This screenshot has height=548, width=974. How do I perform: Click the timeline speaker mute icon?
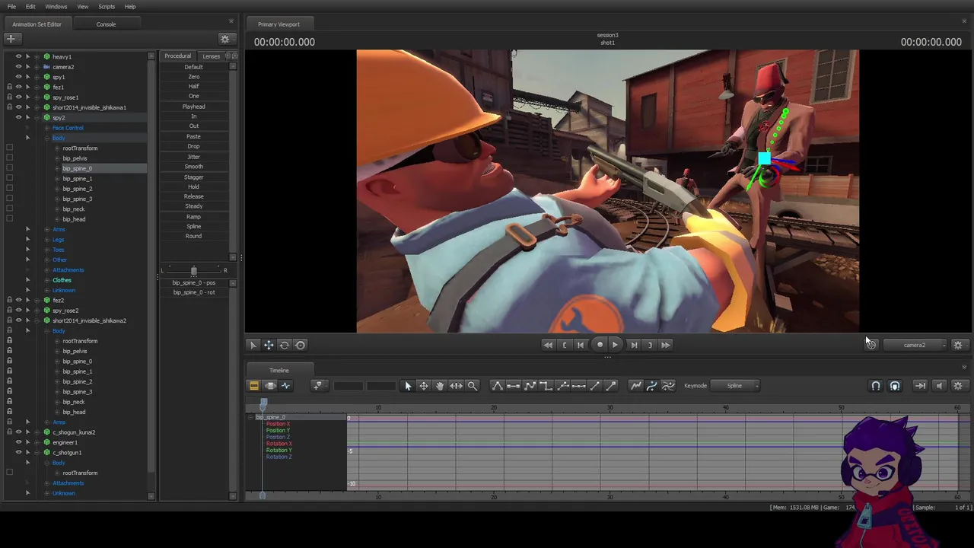[x=939, y=386]
